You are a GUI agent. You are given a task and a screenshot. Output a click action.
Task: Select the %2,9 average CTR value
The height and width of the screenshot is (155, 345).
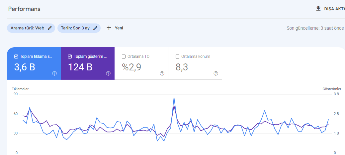pyautogui.click(x=131, y=67)
